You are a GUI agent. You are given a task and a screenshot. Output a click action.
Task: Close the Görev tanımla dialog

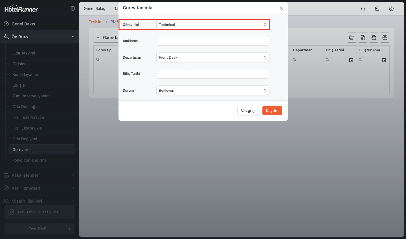pyautogui.click(x=281, y=8)
